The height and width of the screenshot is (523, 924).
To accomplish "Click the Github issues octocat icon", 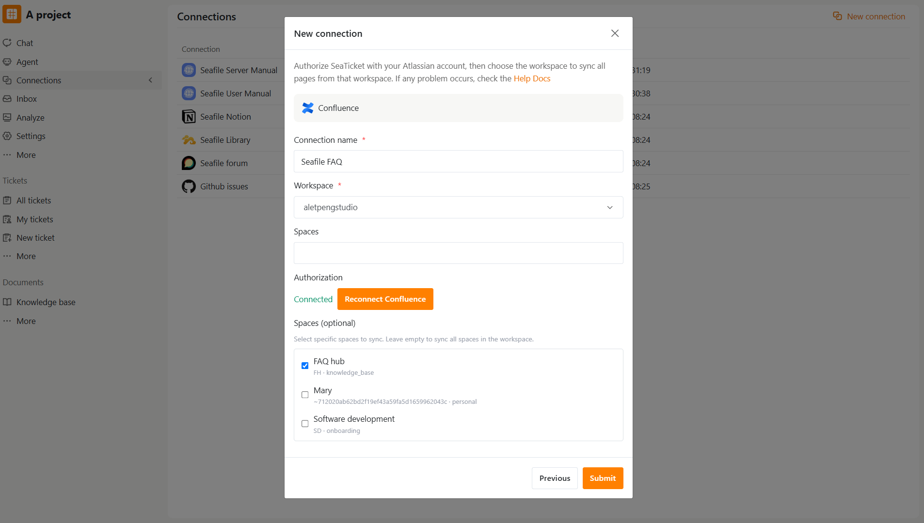I will pyautogui.click(x=189, y=186).
